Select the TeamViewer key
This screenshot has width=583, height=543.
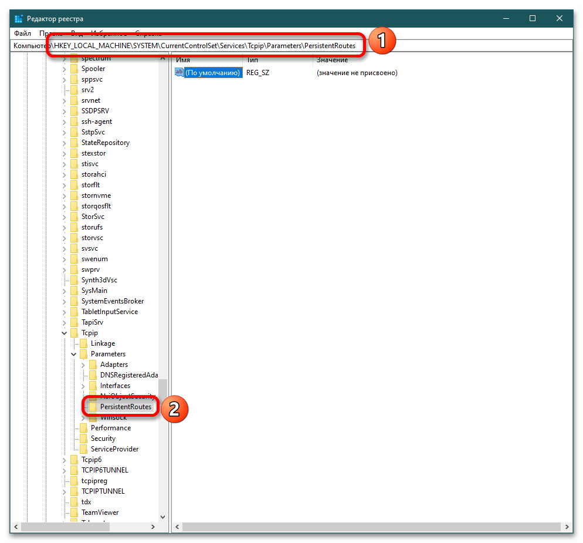[x=100, y=512]
